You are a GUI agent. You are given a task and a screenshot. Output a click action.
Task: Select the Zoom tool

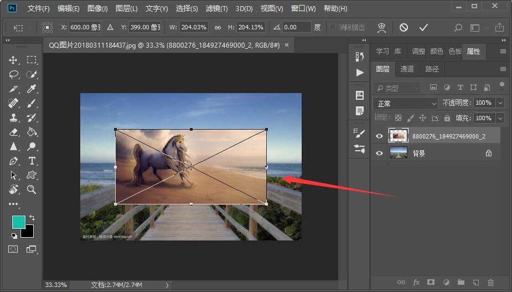click(32, 189)
